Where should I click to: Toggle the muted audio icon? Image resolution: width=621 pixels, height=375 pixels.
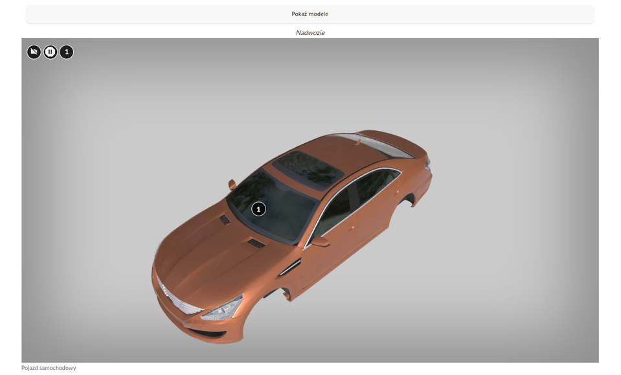(33, 52)
